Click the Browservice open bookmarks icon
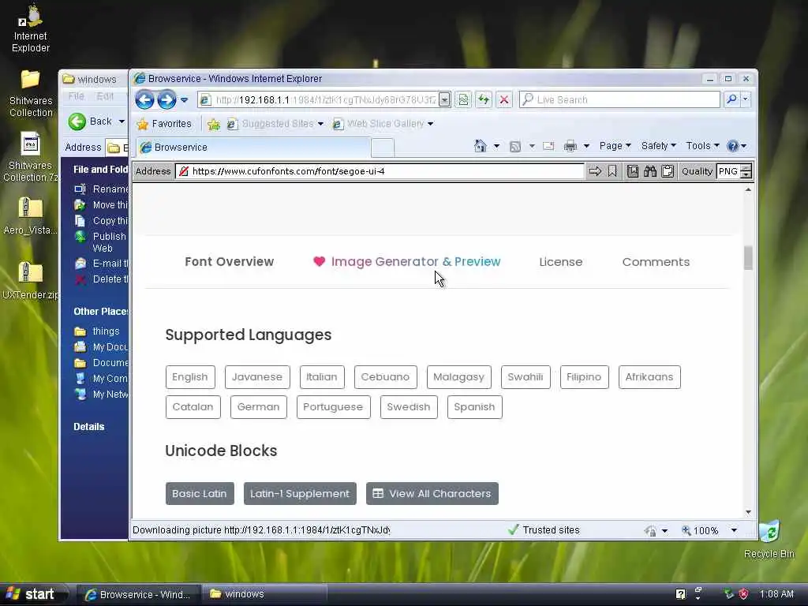 pos(633,171)
